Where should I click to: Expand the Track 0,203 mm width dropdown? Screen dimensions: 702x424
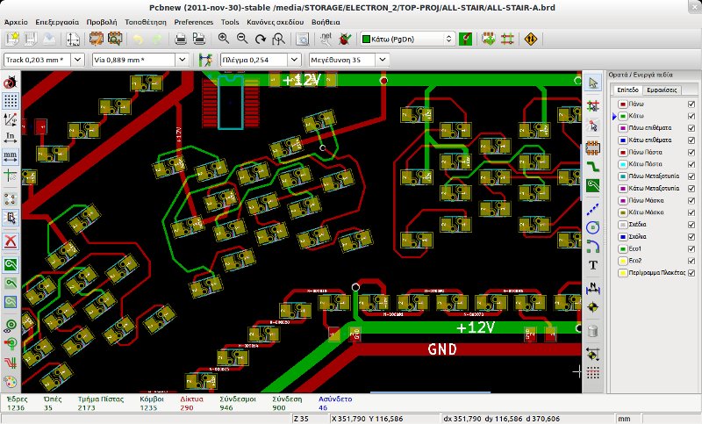click(x=76, y=60)
